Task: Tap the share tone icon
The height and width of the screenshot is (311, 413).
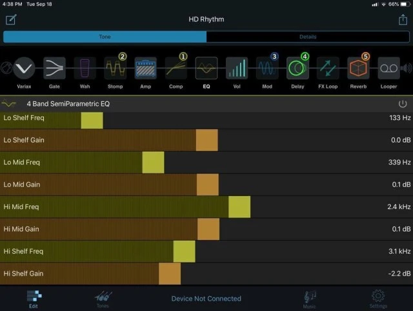Action: click(x=403, y=19)
